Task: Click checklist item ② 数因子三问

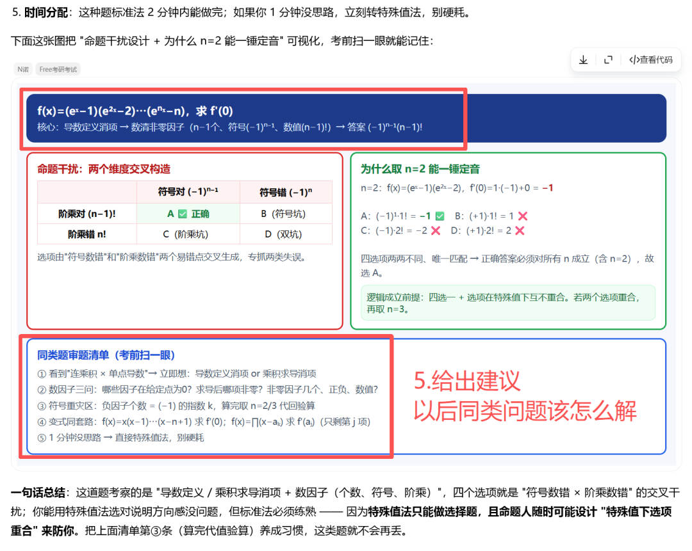Action: tap(208, 390)
